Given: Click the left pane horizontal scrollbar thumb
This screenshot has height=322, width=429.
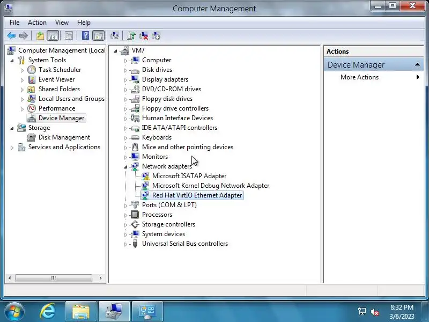Looking at the screenshot, I should pos(53,278).
